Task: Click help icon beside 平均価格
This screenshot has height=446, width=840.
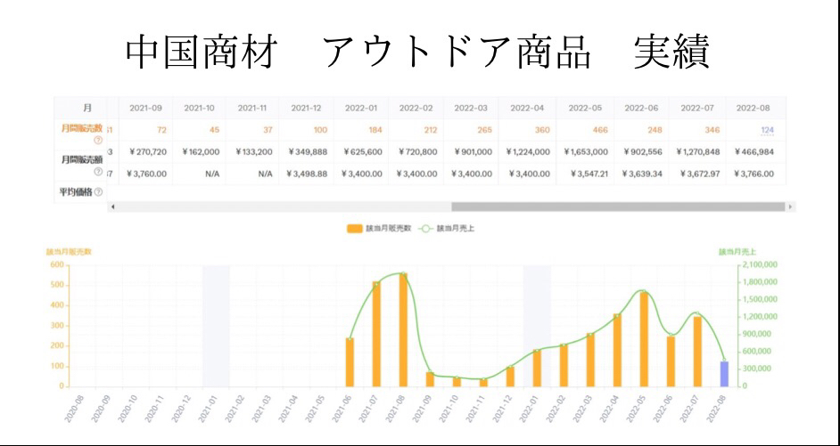Action: (x=98, y=192)
